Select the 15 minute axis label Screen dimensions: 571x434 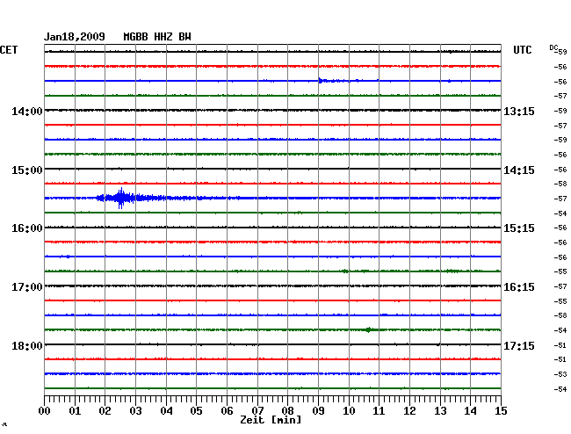[501, 410]
